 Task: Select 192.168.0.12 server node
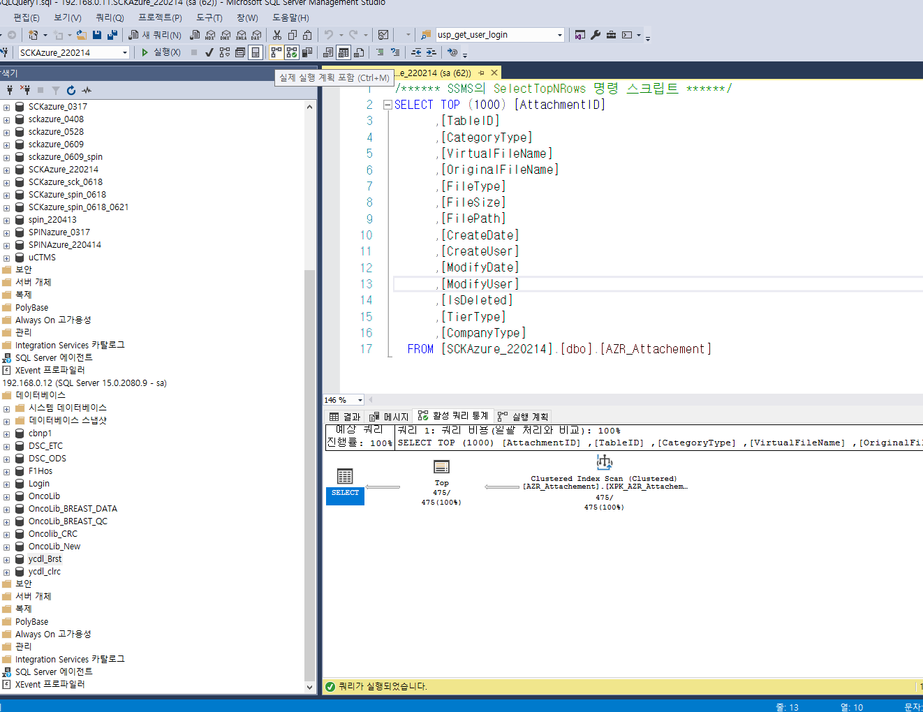(84, 383)
